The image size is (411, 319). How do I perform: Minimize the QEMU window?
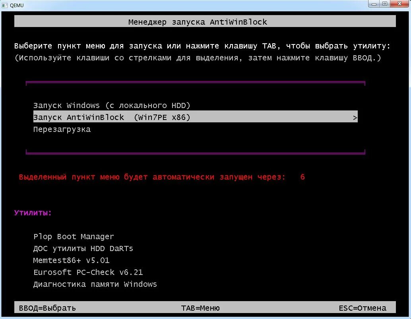click(374, 4)
